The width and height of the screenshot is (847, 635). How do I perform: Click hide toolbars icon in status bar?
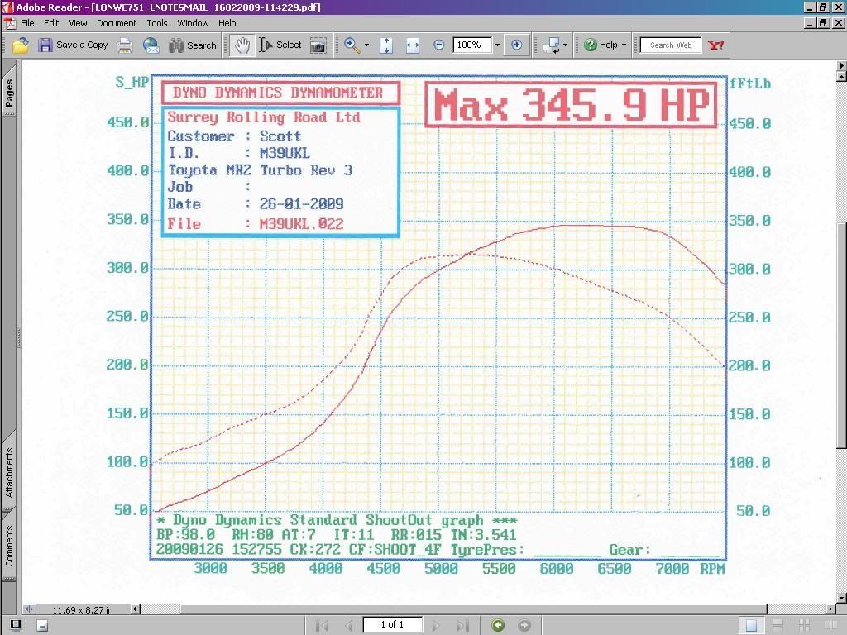pos(42,625)
